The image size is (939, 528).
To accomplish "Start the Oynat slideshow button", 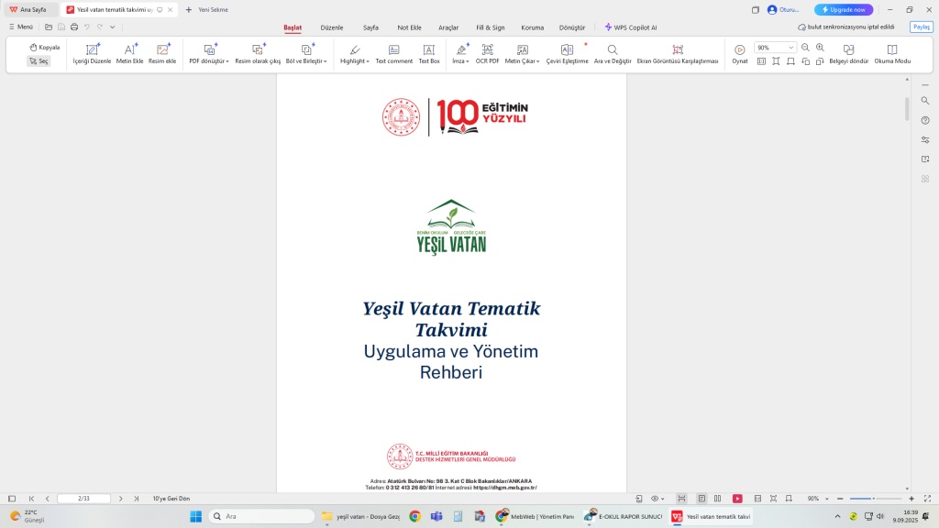I will (x=739, y=49).
